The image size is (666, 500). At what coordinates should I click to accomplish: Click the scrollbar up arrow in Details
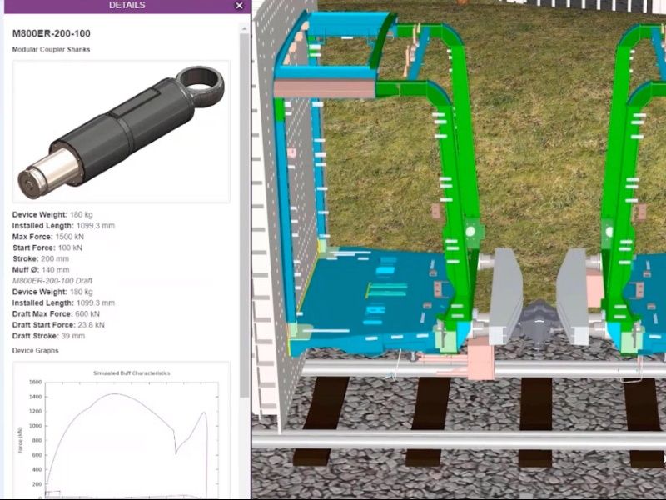coord(244,28)
